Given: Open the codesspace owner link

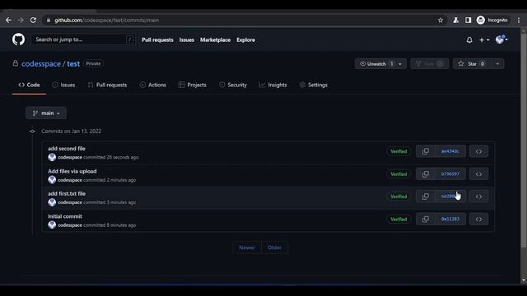Looking at the screenshot, I should click(x=41, y=64).
